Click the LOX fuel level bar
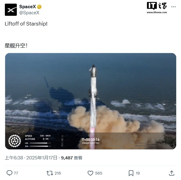Viewport: 181px width, 180px height. 40,143
